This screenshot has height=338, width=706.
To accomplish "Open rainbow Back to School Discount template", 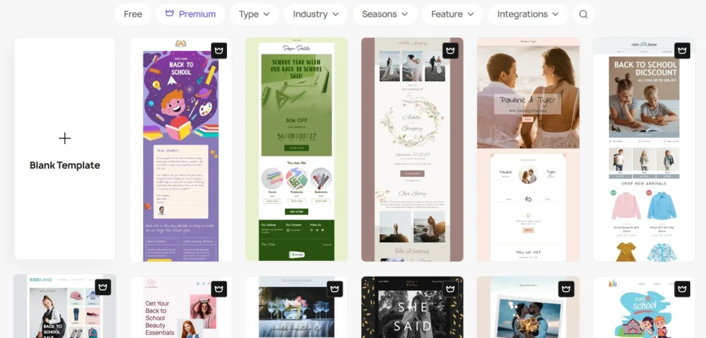I will [644, 149].
